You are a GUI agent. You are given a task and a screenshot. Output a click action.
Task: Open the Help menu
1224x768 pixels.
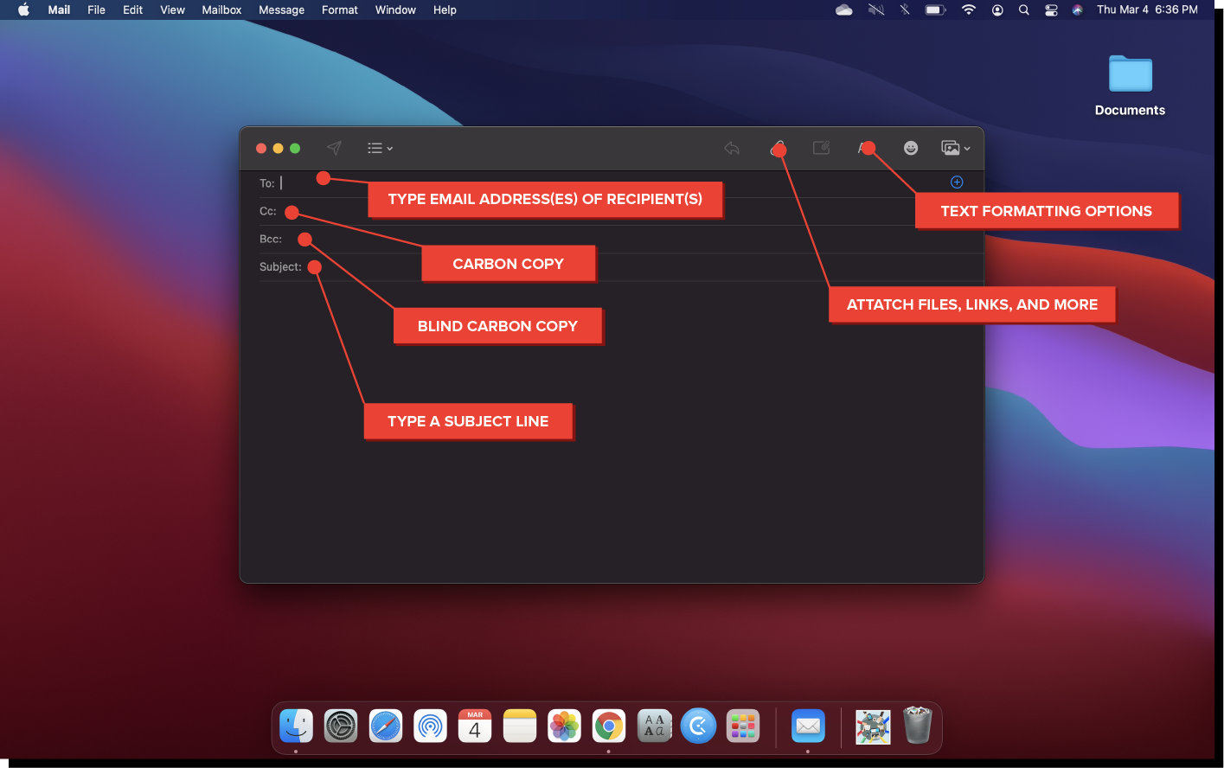tap(445, 10)
